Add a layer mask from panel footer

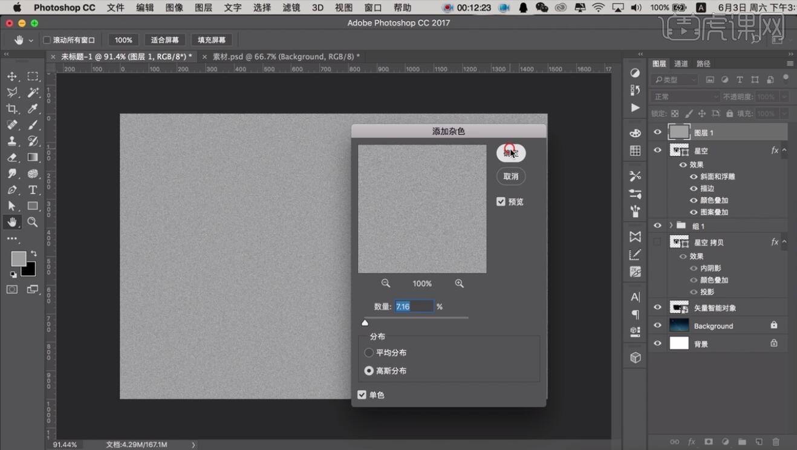click(708, 442)
